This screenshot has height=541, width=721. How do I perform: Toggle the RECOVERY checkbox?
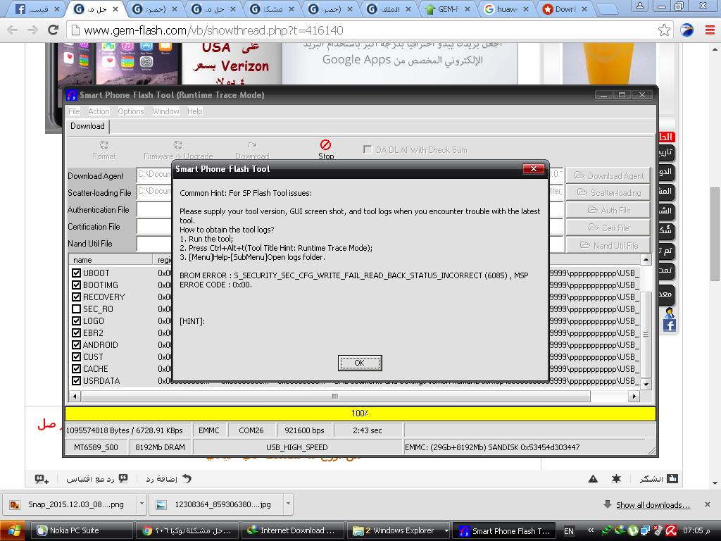[x=76, y=297]
